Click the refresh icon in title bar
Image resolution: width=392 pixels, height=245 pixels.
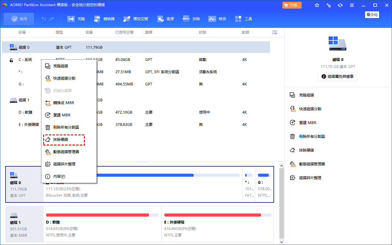[x=340, y=5]
